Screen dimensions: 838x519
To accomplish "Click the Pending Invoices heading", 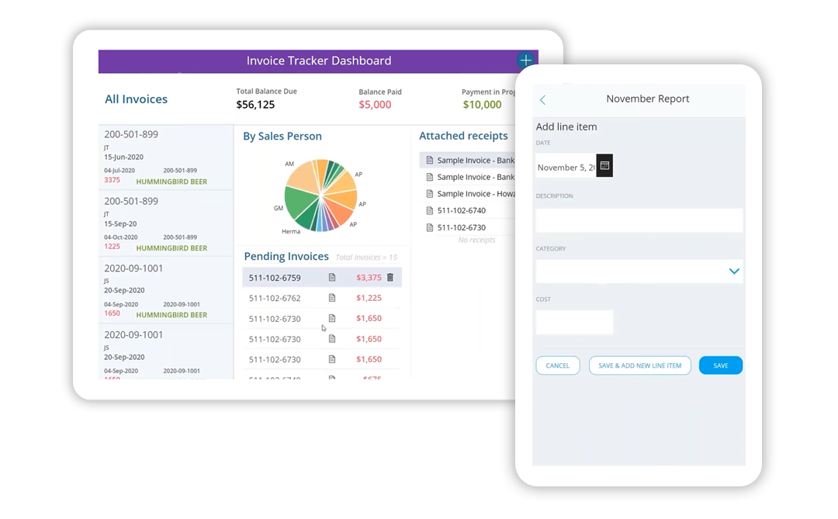I will tap(286, 257).
